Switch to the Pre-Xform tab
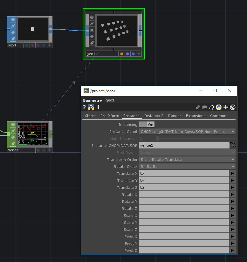This screenshot has height=262, width=247. click(110, 116)
